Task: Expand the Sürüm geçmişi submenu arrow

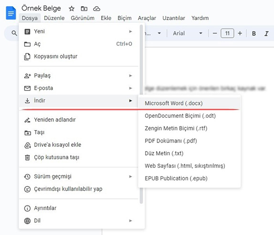Action: (130, 176)
